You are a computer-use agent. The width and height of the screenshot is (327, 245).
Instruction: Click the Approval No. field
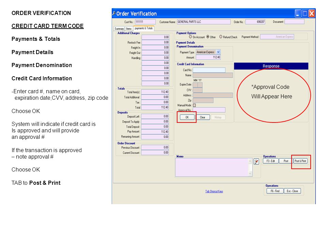tap(209, 110)
